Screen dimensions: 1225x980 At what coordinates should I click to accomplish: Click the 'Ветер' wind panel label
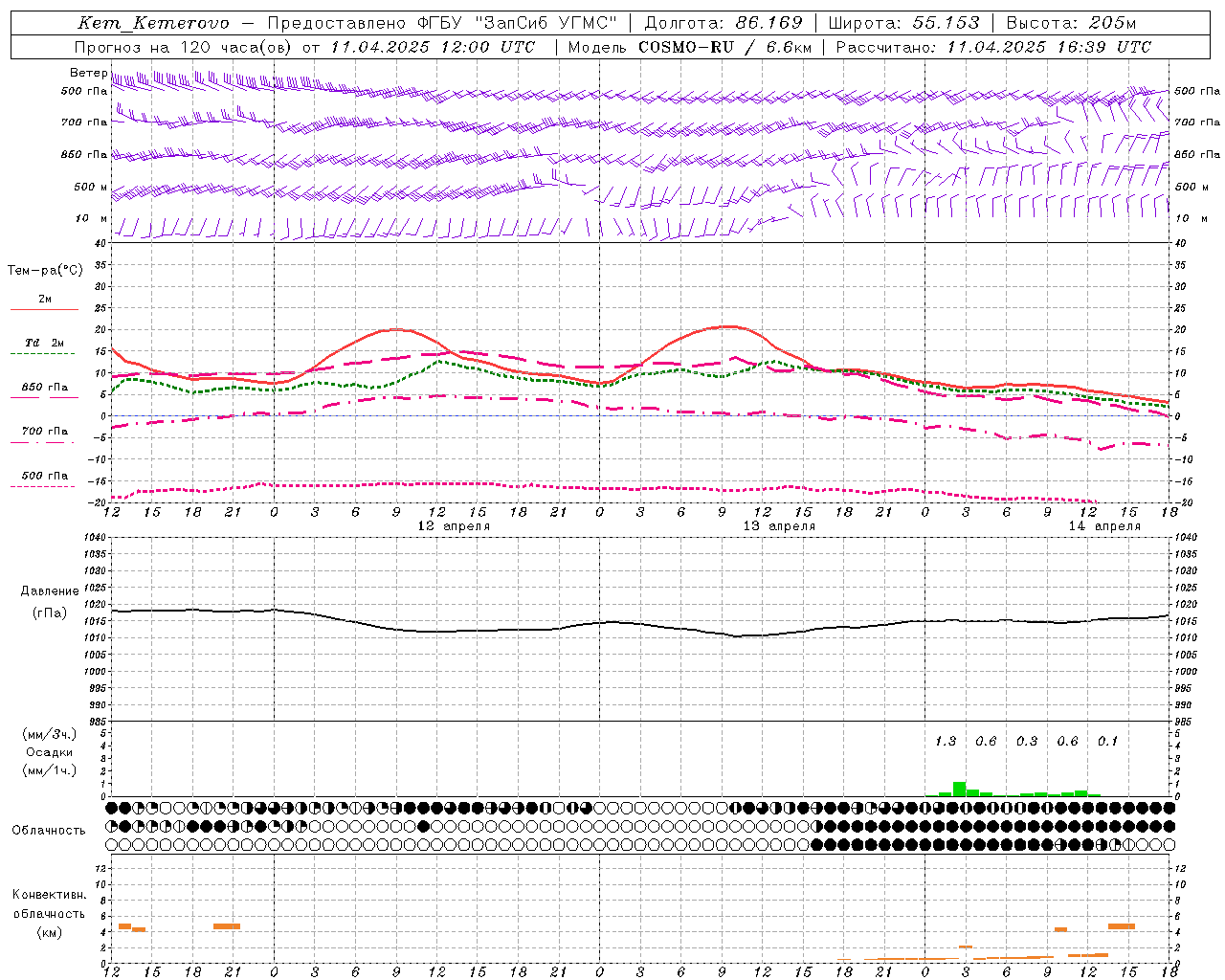pos(89,73)
